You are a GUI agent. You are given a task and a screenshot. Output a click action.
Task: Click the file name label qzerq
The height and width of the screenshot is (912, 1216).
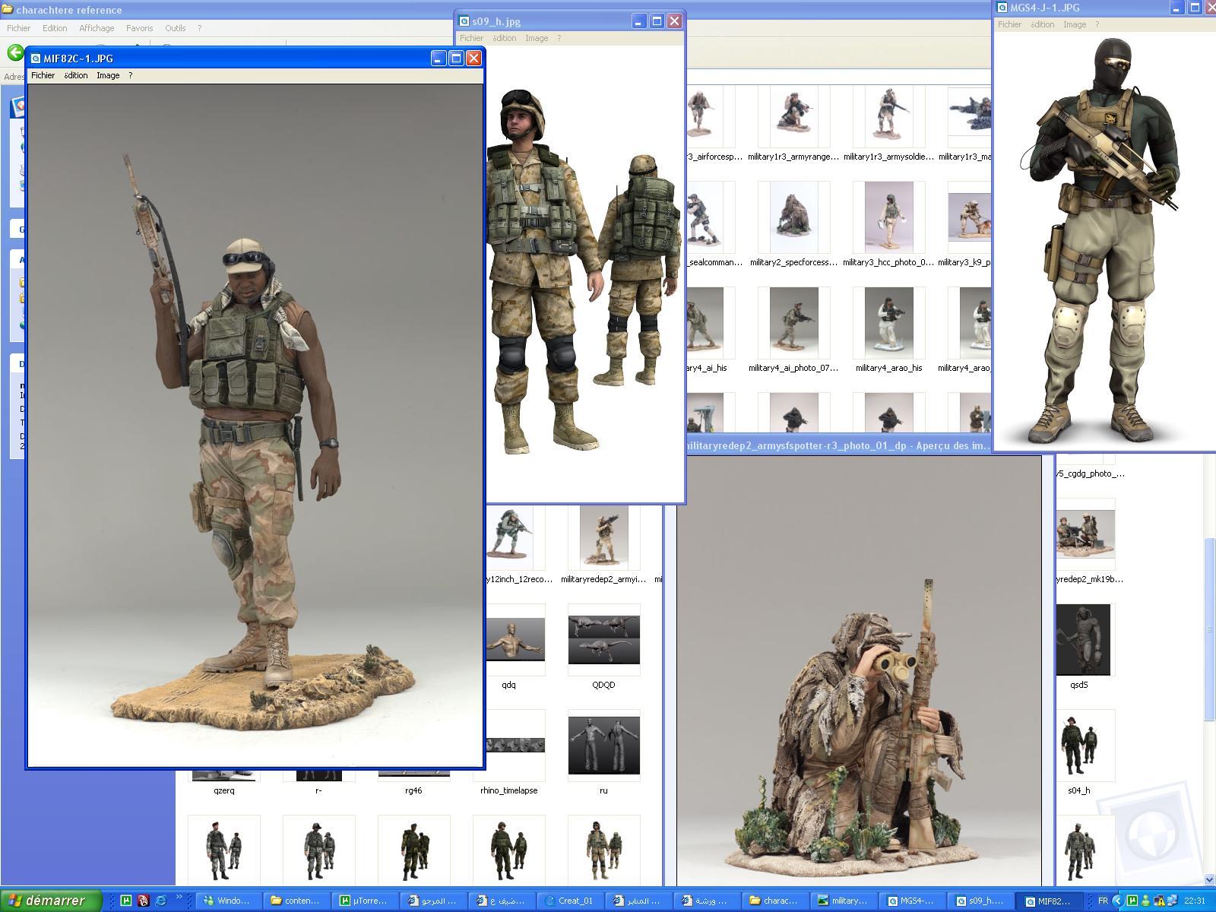pos(223,790)
